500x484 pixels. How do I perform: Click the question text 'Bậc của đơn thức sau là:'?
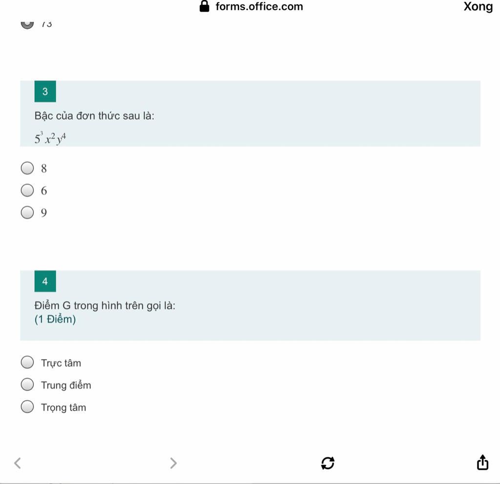[94, 116]
